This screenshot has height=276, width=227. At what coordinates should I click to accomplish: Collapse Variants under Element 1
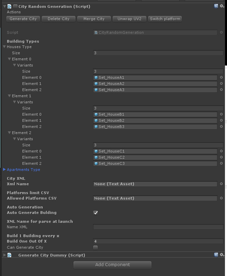(15, 102)
